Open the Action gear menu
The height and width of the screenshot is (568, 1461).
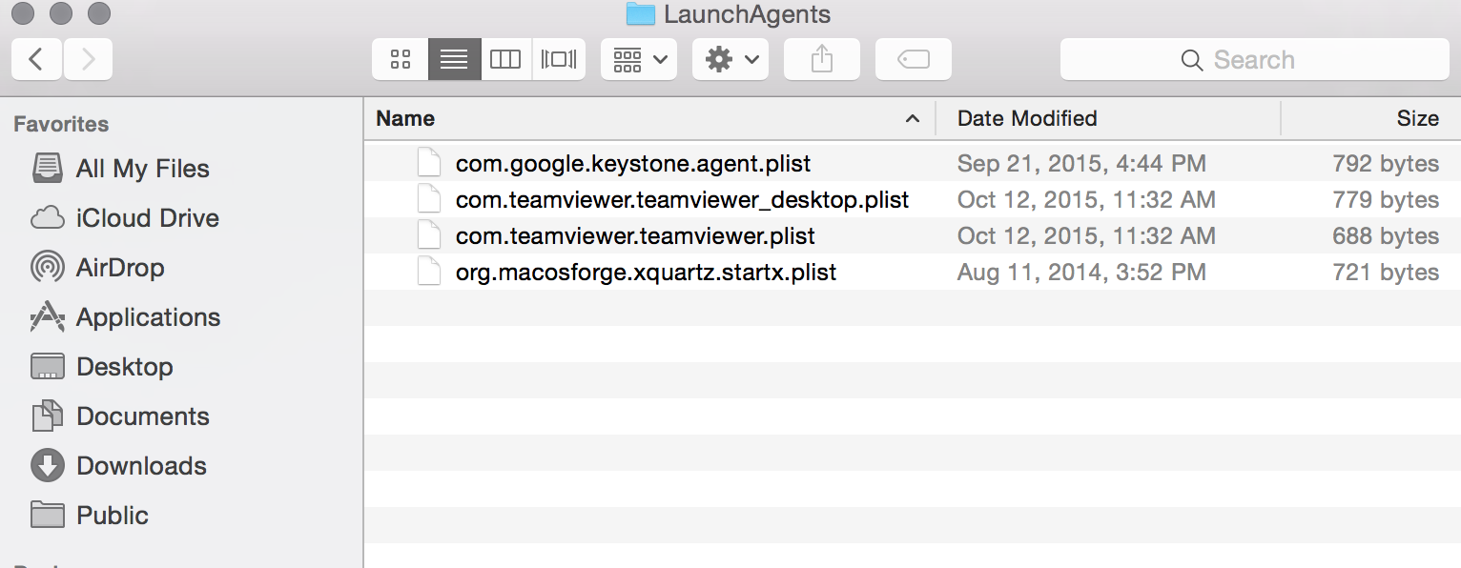pyautogui.click(x=730, y=59)
